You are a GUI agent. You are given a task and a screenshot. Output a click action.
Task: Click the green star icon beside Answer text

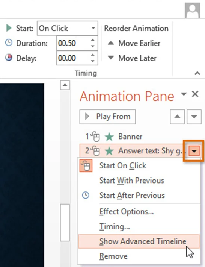click(x=109, y=151)
